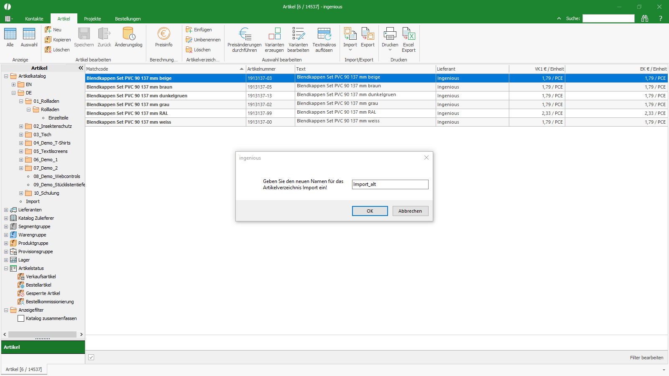Collapse the Artikelstatus node
Screen dimensions: 669x376
[6, 268]
